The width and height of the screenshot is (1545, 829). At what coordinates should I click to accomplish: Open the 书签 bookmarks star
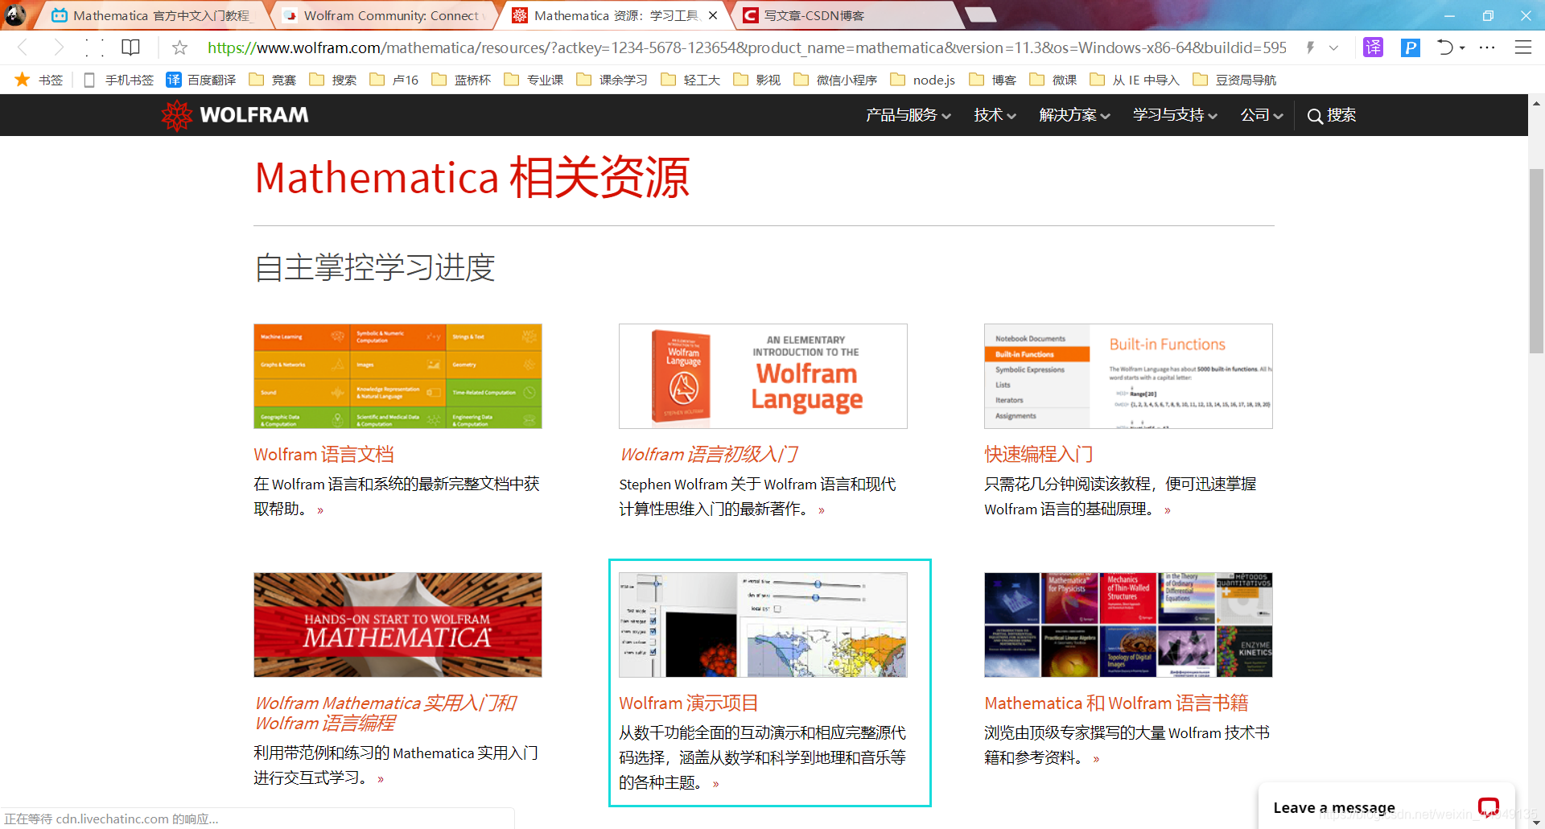pyautogui.click(x=39, y=80)
